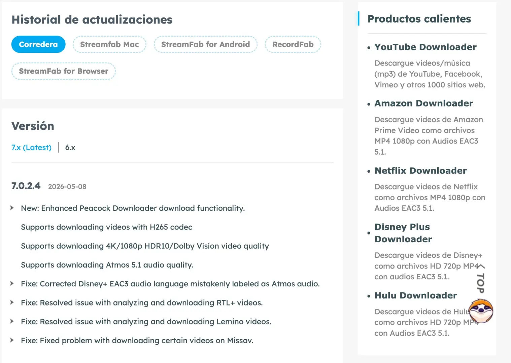Select the Corredera tab
The height and width of the screenshot is (363, 511).
click(x=38, y=44)
